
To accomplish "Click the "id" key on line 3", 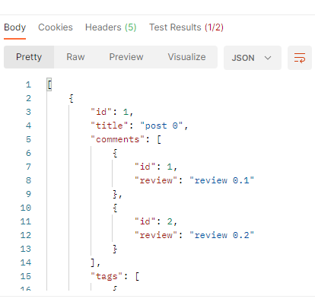I will [101, 112].
